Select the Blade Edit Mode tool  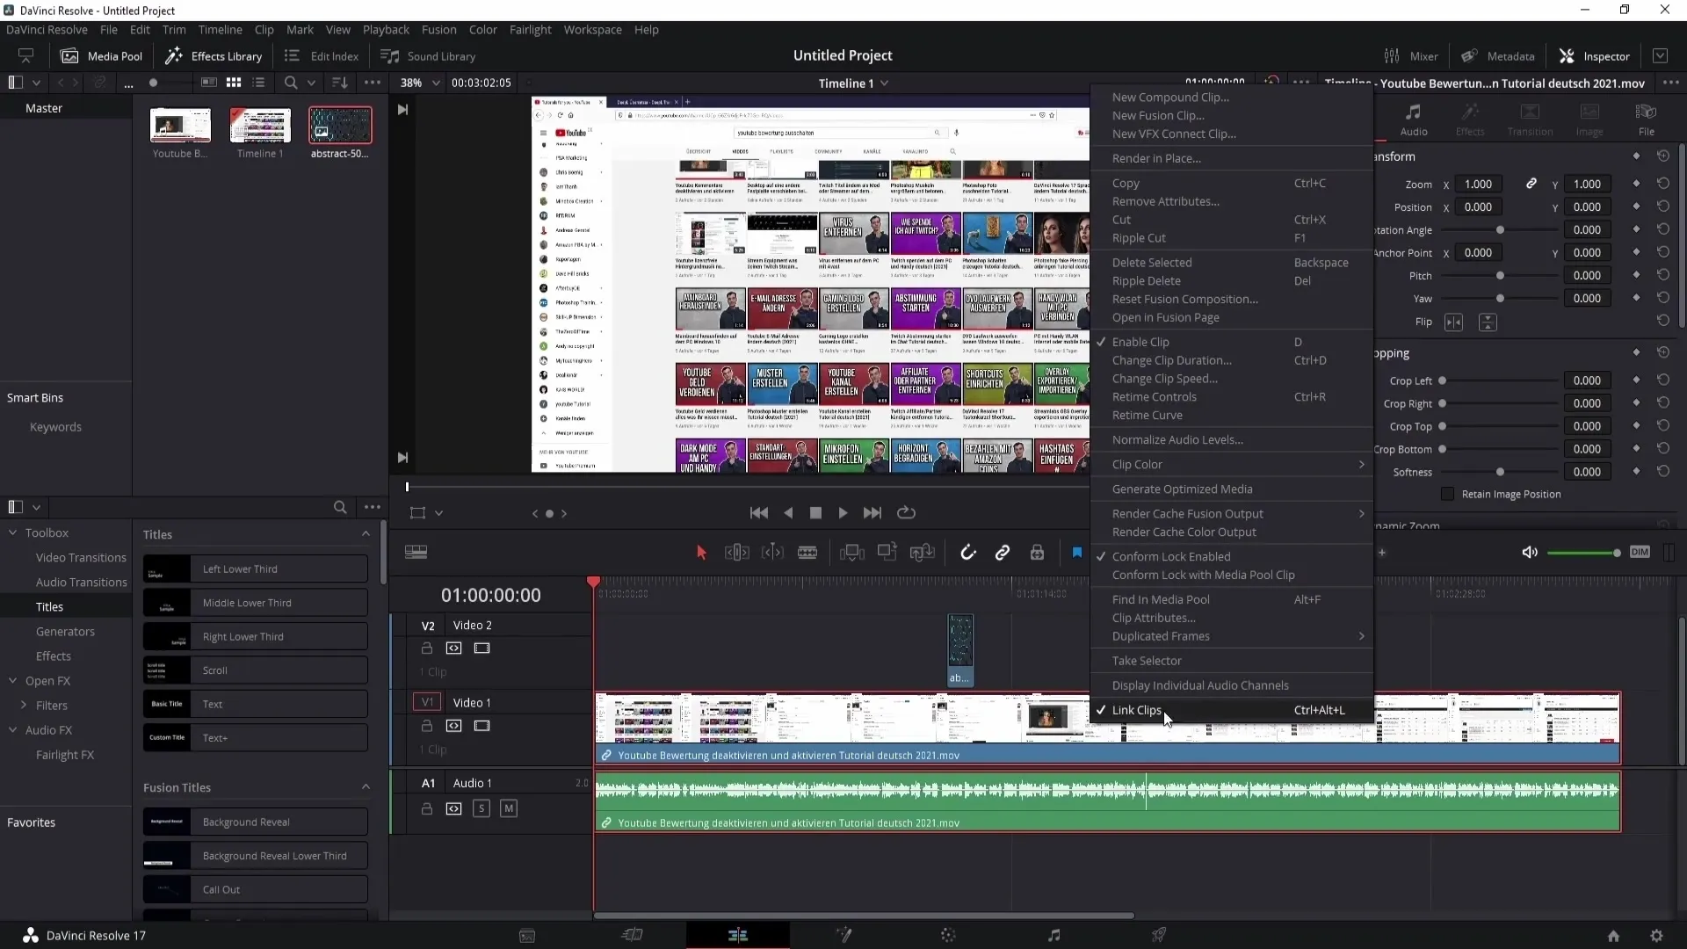[x=807, y=553]
